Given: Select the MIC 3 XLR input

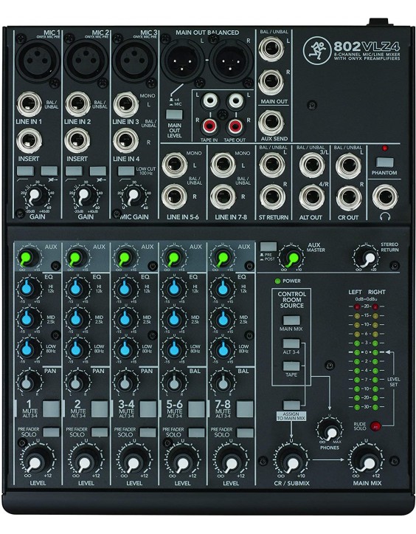Looking at the screenshot, I should [x=134, y=61].
